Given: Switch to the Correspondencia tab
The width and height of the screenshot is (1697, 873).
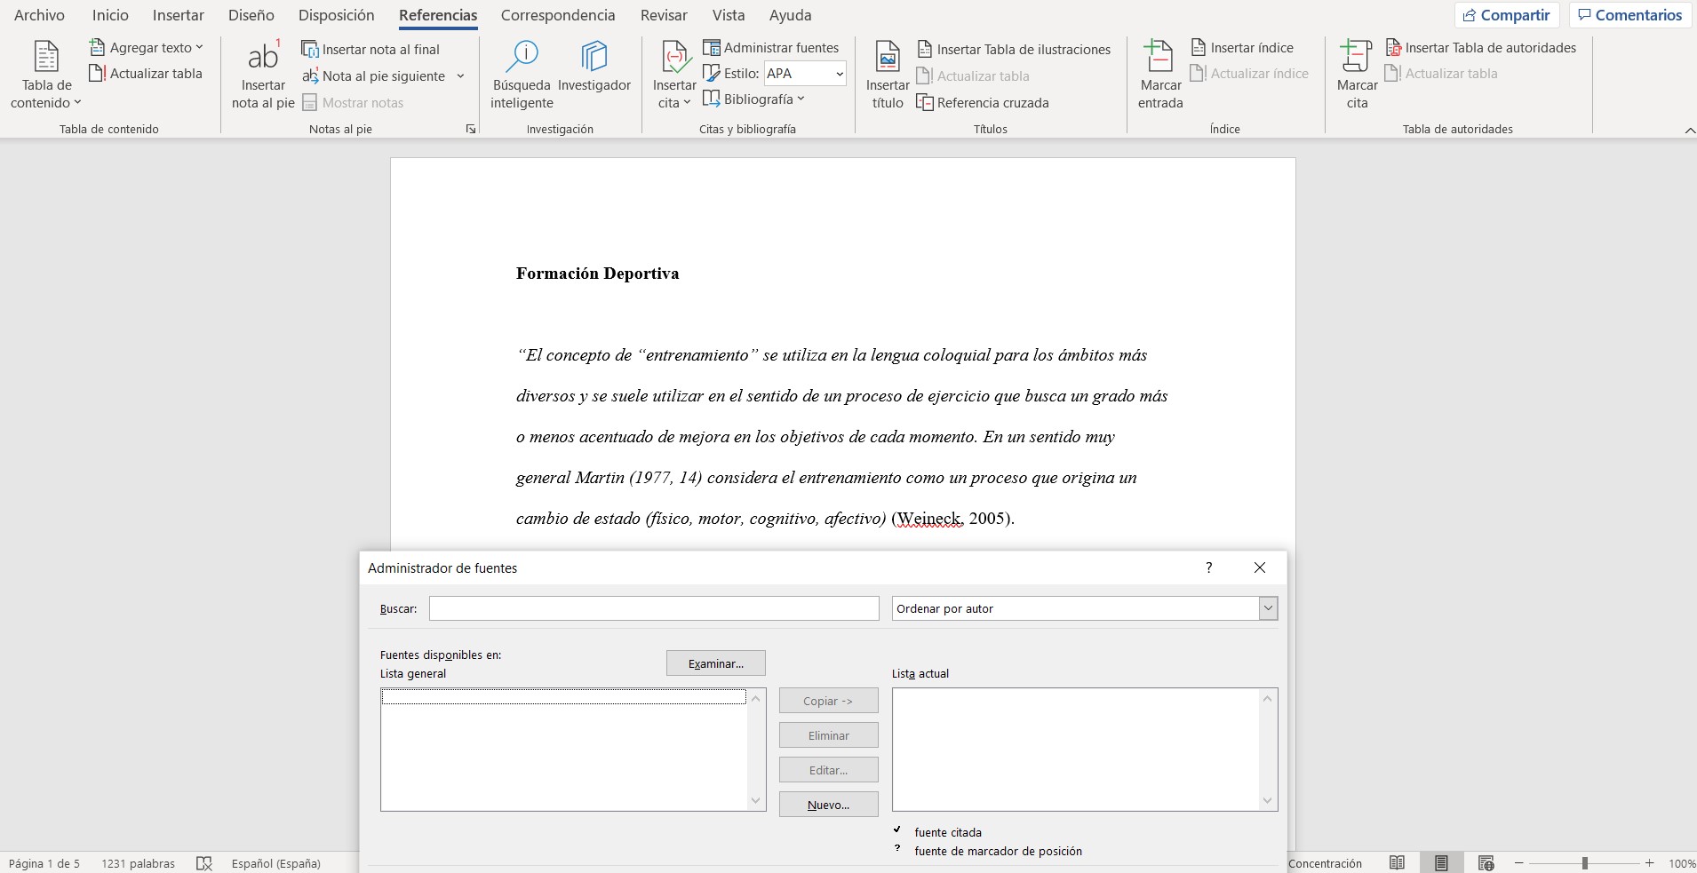Looking at the screenshot, I should tap(558, 15).
